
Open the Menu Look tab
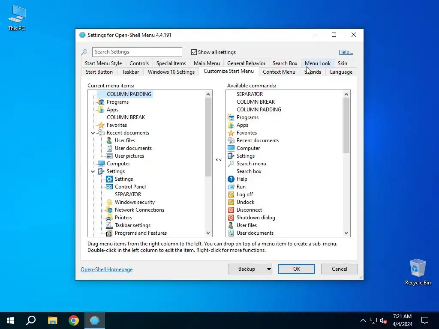coord(318,63)
